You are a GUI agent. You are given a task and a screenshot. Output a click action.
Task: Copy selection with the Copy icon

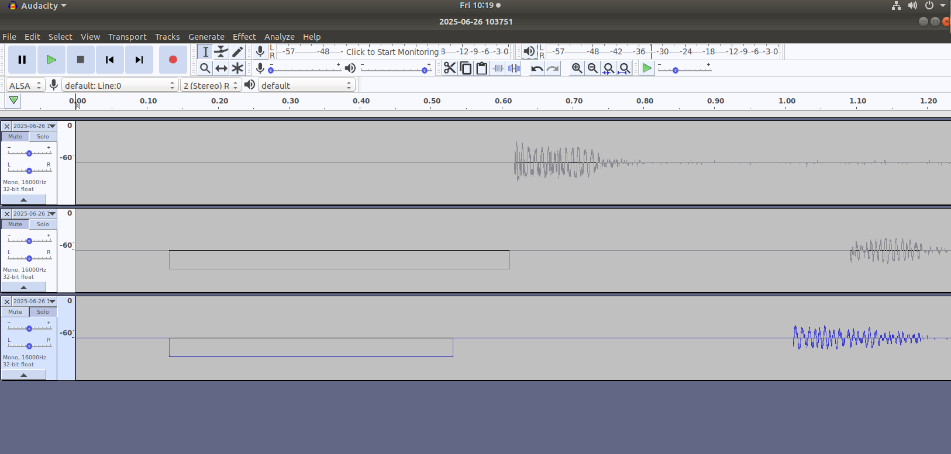[x=466, y=68]
